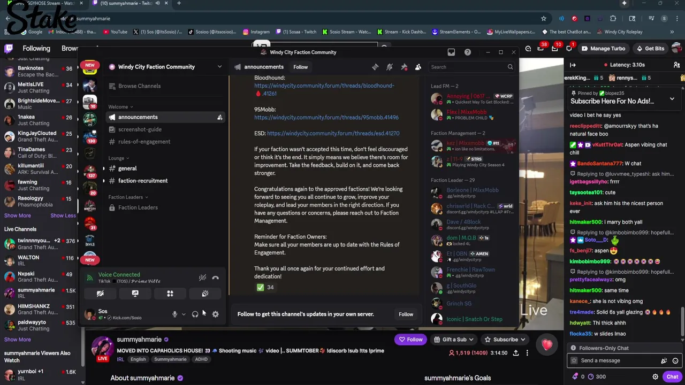Open the Bloodhound forum thread link
This screenshot has width=685, height=385.
(x=324, y=89)
